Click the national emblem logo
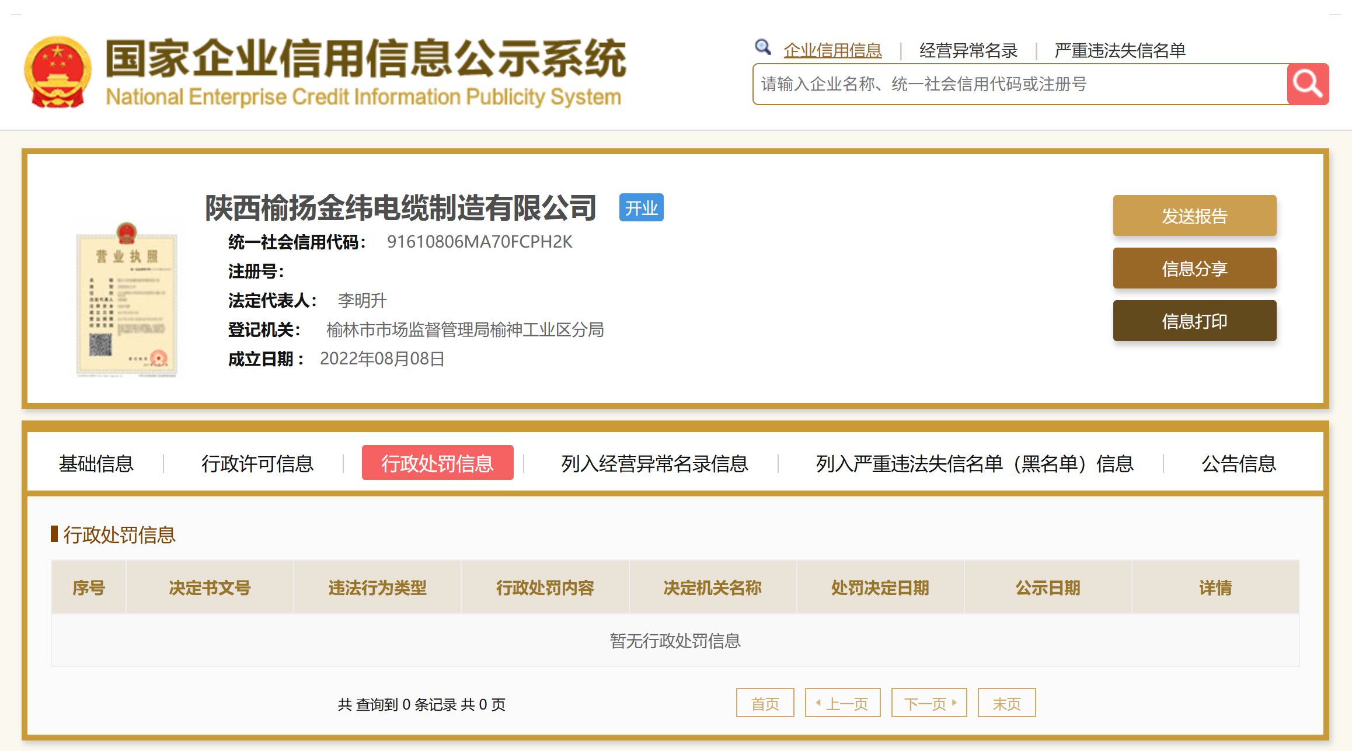Image resolution: width=1352 pixels, height=751 pixels. point(57,72)
